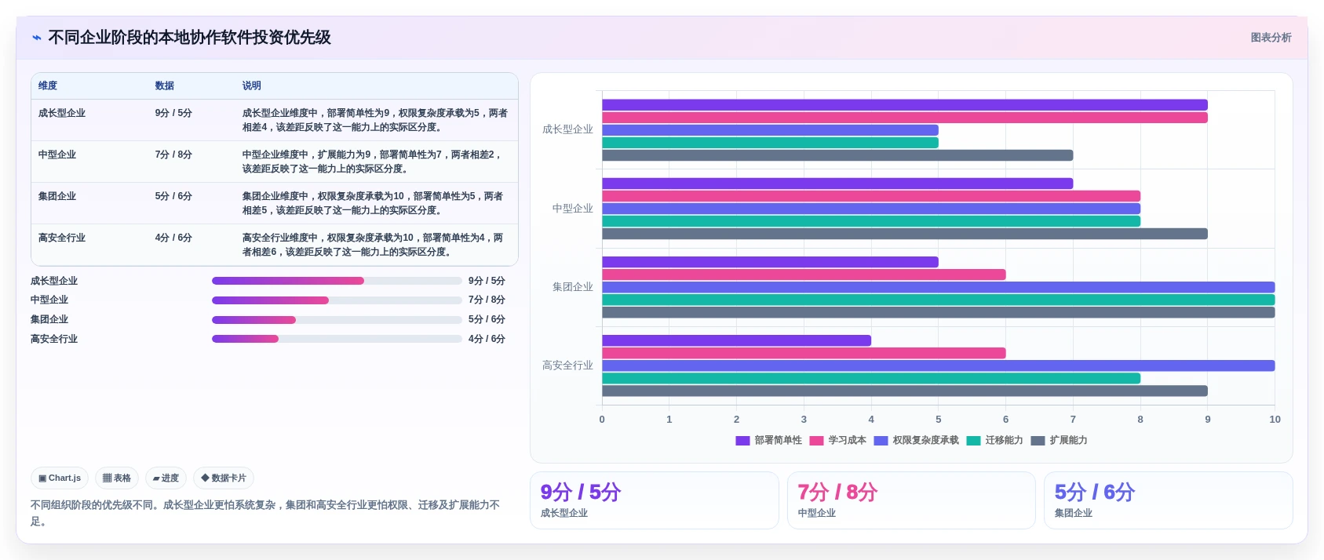Click the 成长型企业 description text in the table

point(375,120)
